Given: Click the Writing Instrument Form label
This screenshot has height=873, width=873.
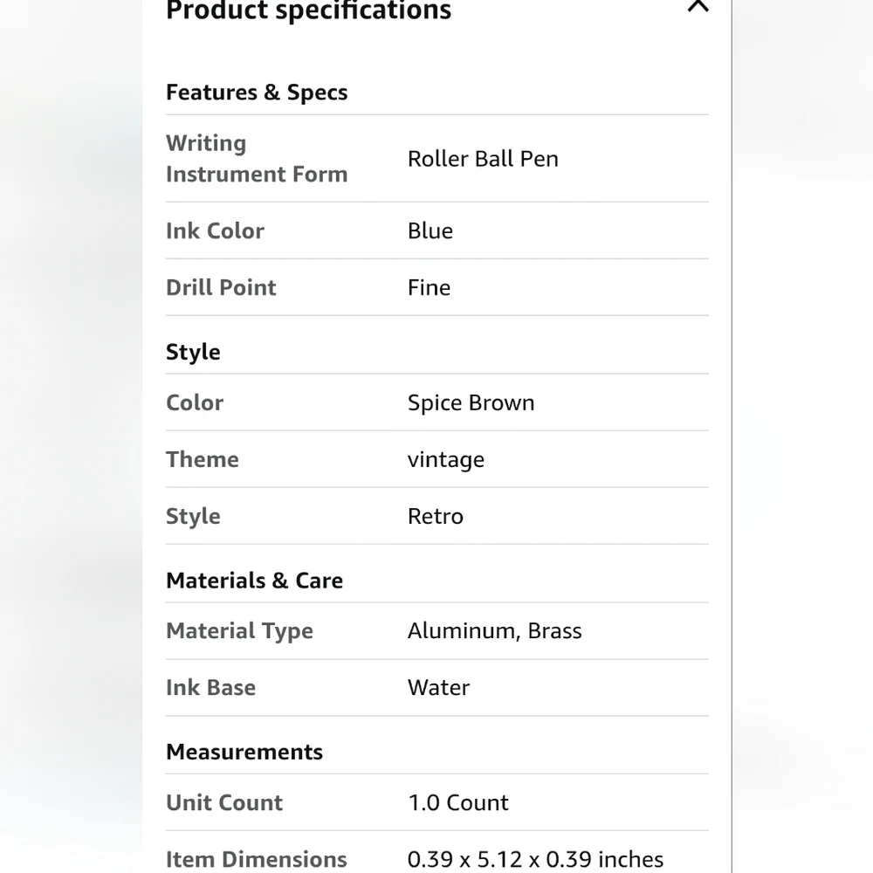Looking at the screenshot, I should tap(257, 159).
